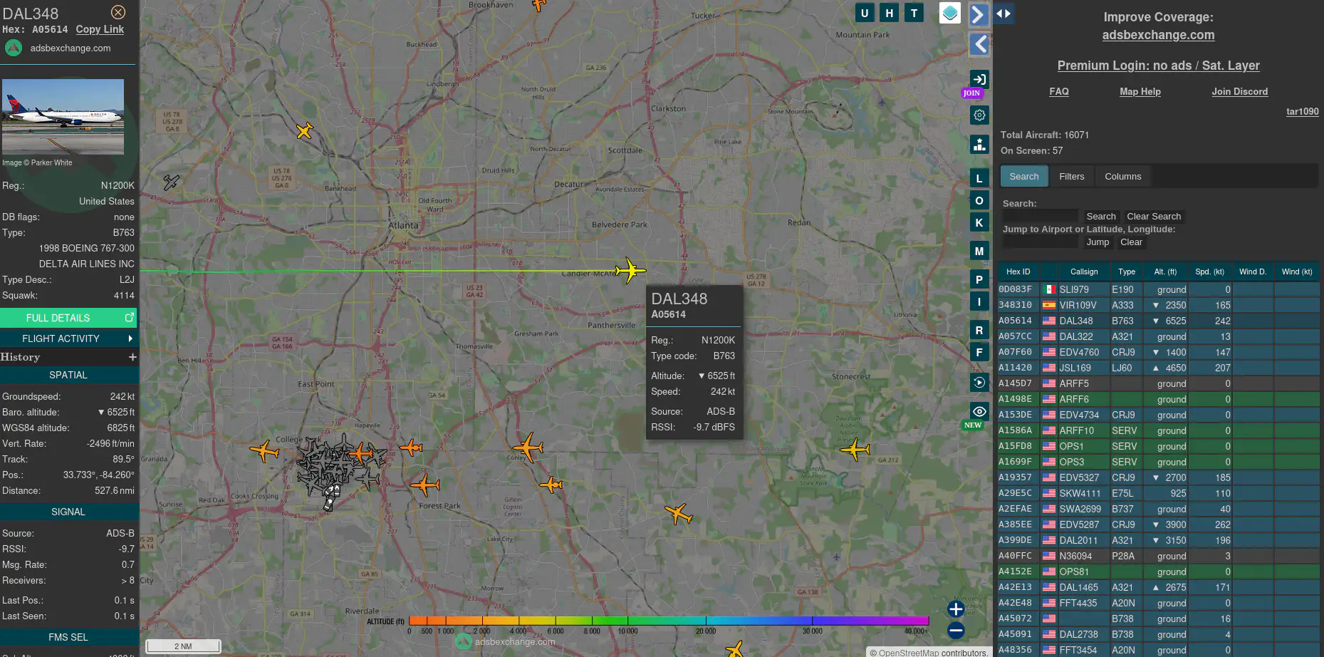Image resolution: width=1324 pixels, height=657 pixels.
Task: Sort table by Wind D. column
Action: click(1252, 271)
